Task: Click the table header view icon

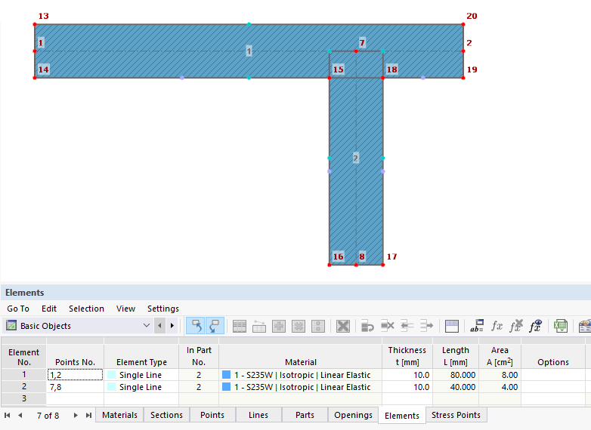Action: [x=451, y=326]
